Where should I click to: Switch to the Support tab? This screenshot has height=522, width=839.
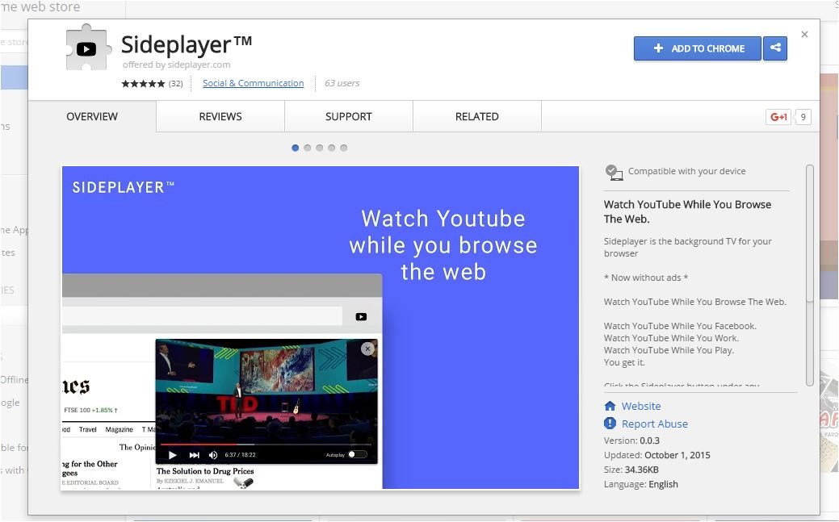coord(349,117)
